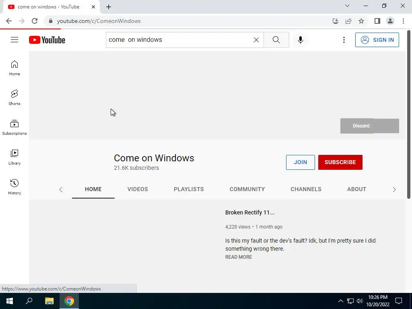The height and width of the screenshot is (309, 412).
Task: Reload the page
Action: [35, 21]
